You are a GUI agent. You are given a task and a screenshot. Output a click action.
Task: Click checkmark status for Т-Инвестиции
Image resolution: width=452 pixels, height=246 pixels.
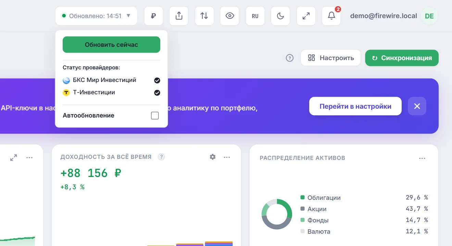[x=157, y=93]
